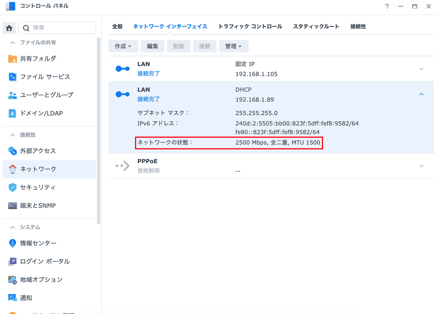
Task: Collapse the 接続性 sidebar section
Action: (13, 135)
